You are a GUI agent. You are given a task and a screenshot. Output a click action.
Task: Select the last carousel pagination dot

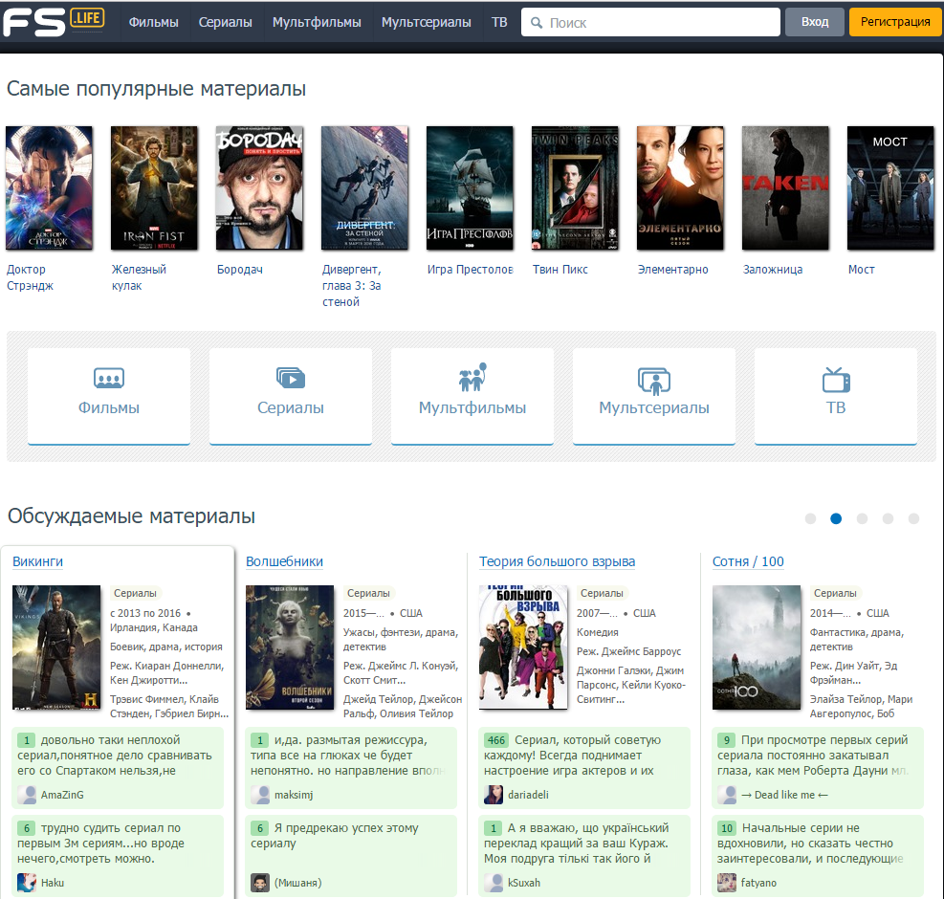[913, 519]
